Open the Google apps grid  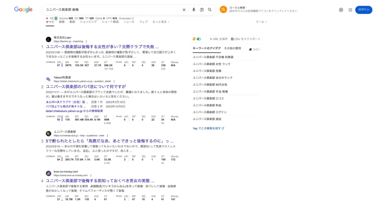350,10
